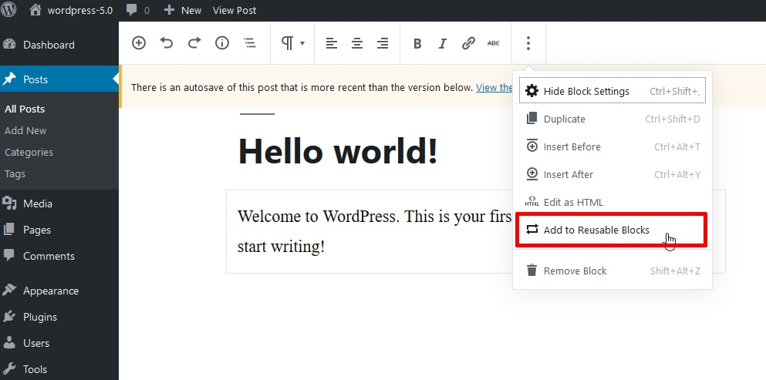Click the Posts pushpin icon
The height and width of the screenshot is (380, 766).
pos(9,79)
